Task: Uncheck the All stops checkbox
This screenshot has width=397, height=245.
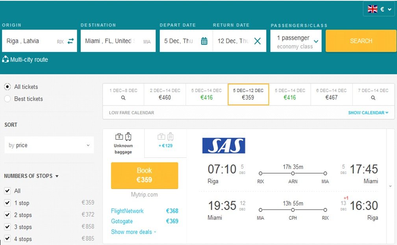Action: (x=7, y=191)
